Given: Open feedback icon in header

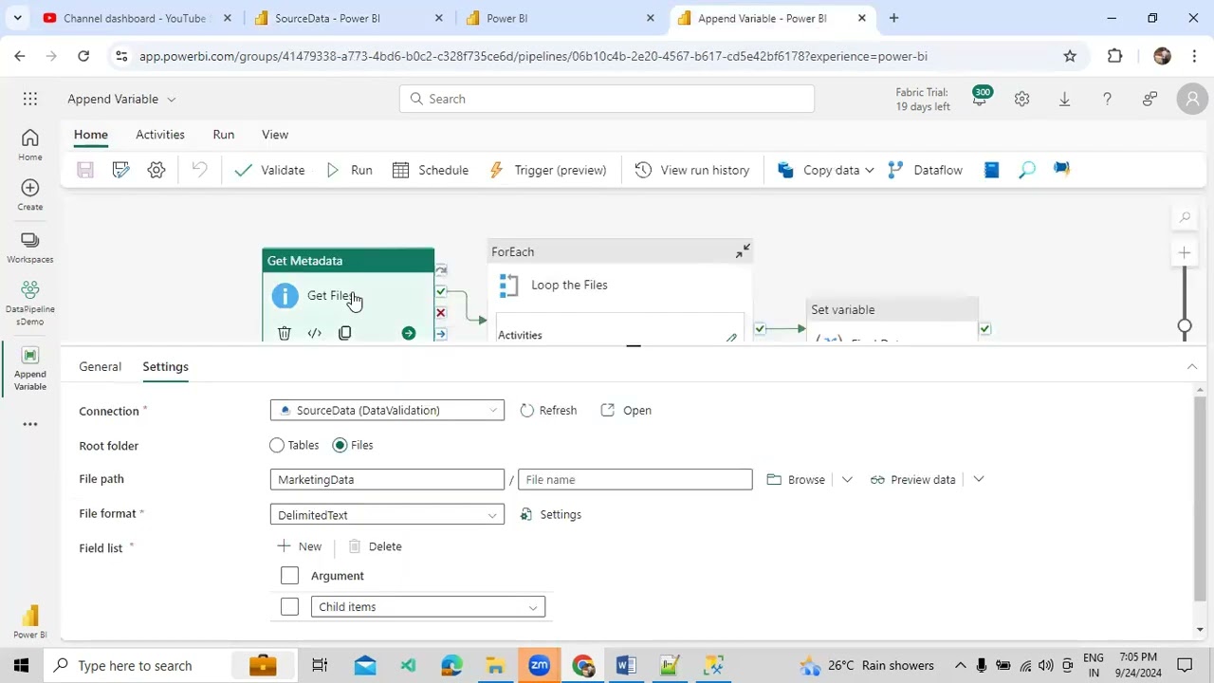Looking at the screenshot, I should [x=1150, y=99].
